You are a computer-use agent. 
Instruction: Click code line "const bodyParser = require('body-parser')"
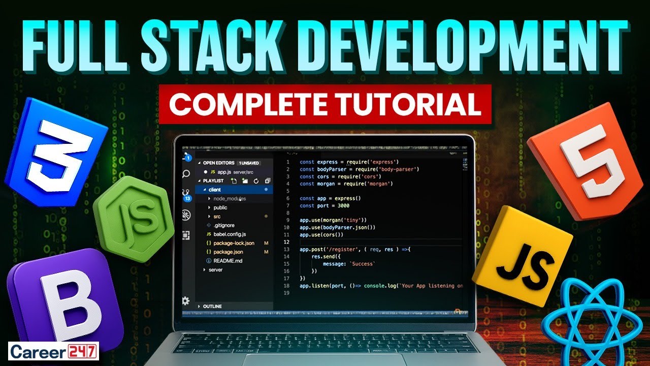coord(360,169)
